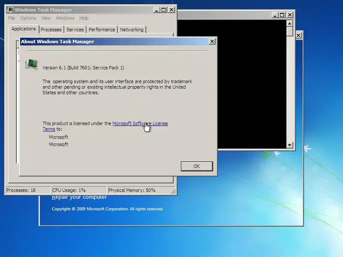This screenshot has height=257, width=343.
Task: Open the Options menu in Task Manager
Action: [28, 18]
